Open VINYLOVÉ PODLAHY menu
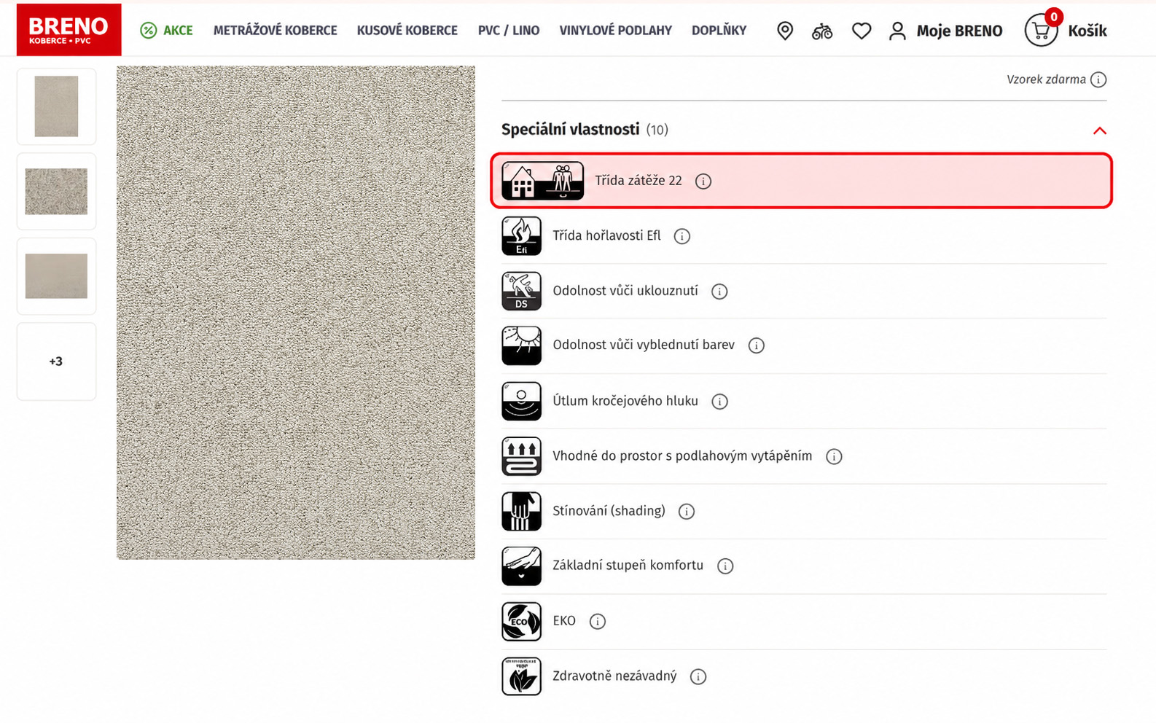The image size is (1156, 723). point(615,31)
